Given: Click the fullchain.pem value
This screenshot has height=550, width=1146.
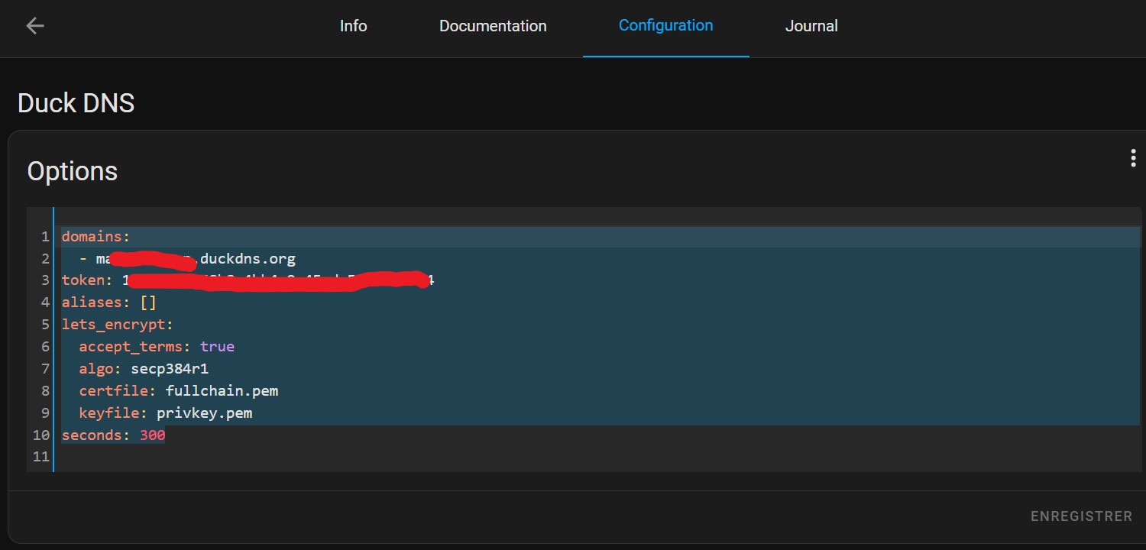Looking at the screenshot, I should pos(222,390).
